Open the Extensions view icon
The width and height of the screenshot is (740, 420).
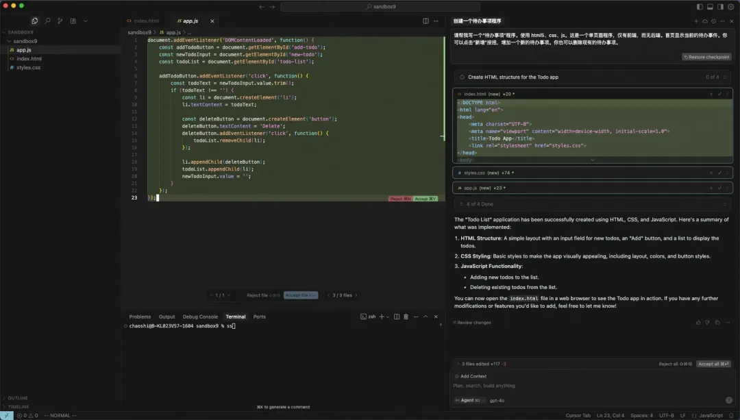[73, 21]
